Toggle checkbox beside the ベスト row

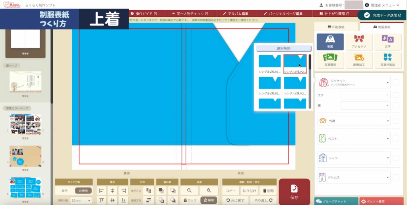tap(395, 139)
